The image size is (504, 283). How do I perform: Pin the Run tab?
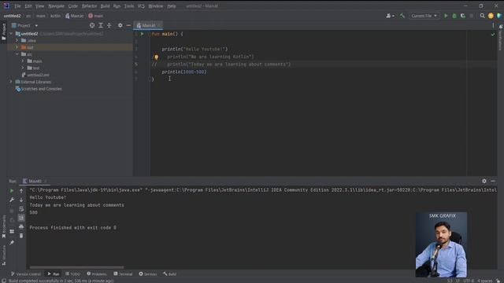[x=12, y=243]
